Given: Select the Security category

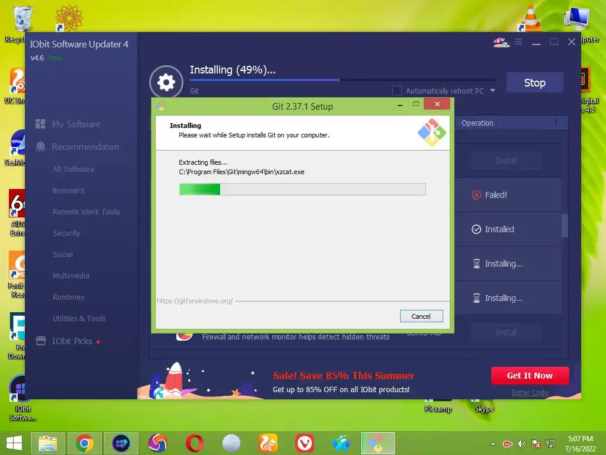Looking at the screenshot, I should click(66, 233).
